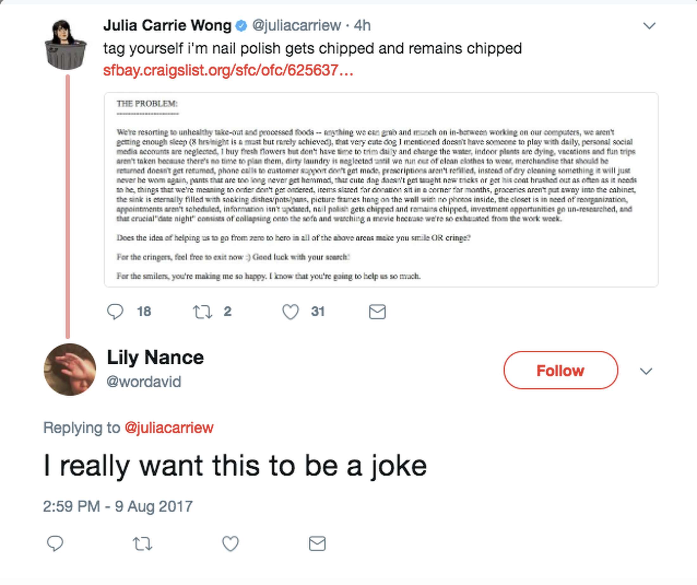Follow Lily Nance
The width and height of the screenshot is (697, 585).
pos(560,370)
